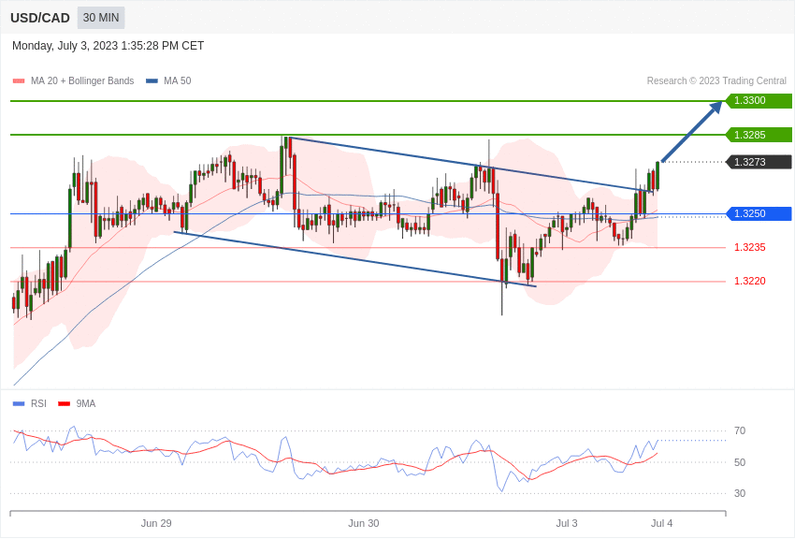Viewport: 795px width, 539px height.
Task: Click the Jul 3 date axis label
Action: pyautogui.click(x=567, y=523)
